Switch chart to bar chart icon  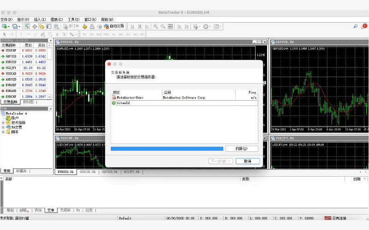pos(132,27)
